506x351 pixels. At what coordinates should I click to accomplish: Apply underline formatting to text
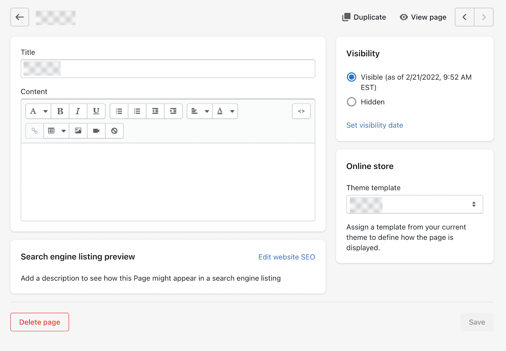pos(96,111)
